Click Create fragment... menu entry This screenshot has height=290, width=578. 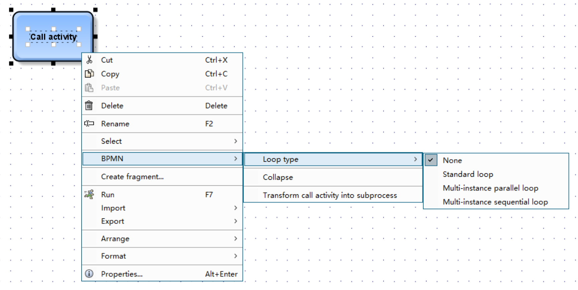[132, 177]
